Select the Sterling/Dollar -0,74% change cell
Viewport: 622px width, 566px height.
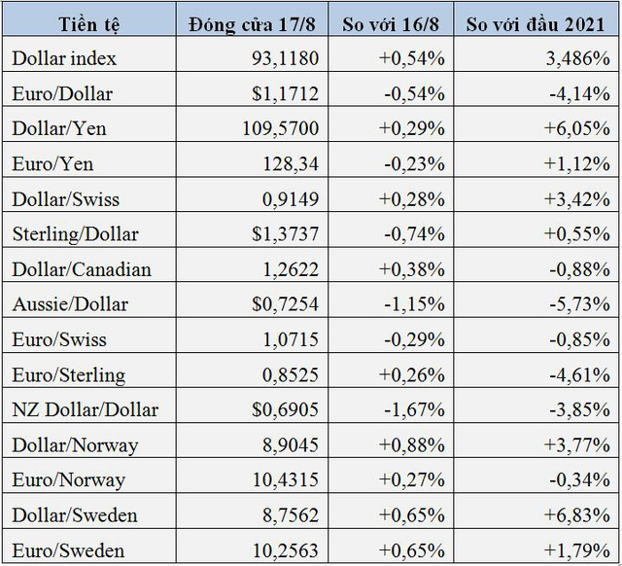coord(391,230)
